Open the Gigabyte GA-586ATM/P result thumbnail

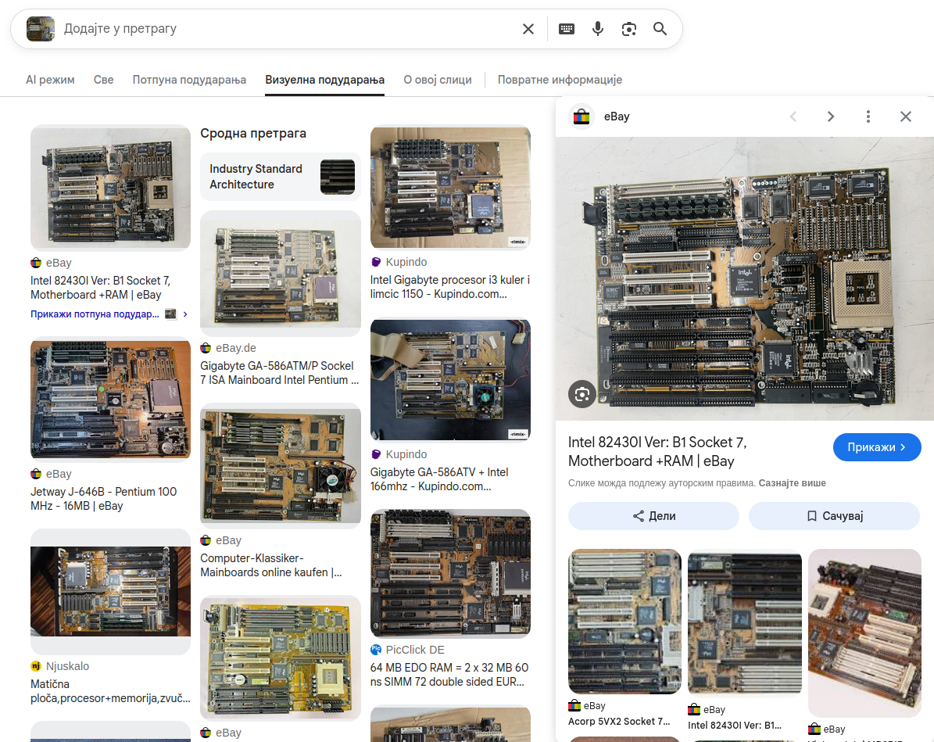tap(281, 273)
